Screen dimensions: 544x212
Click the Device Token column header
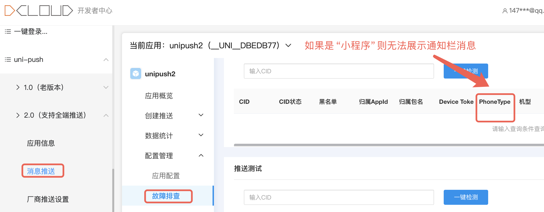(x=456, y=102)
